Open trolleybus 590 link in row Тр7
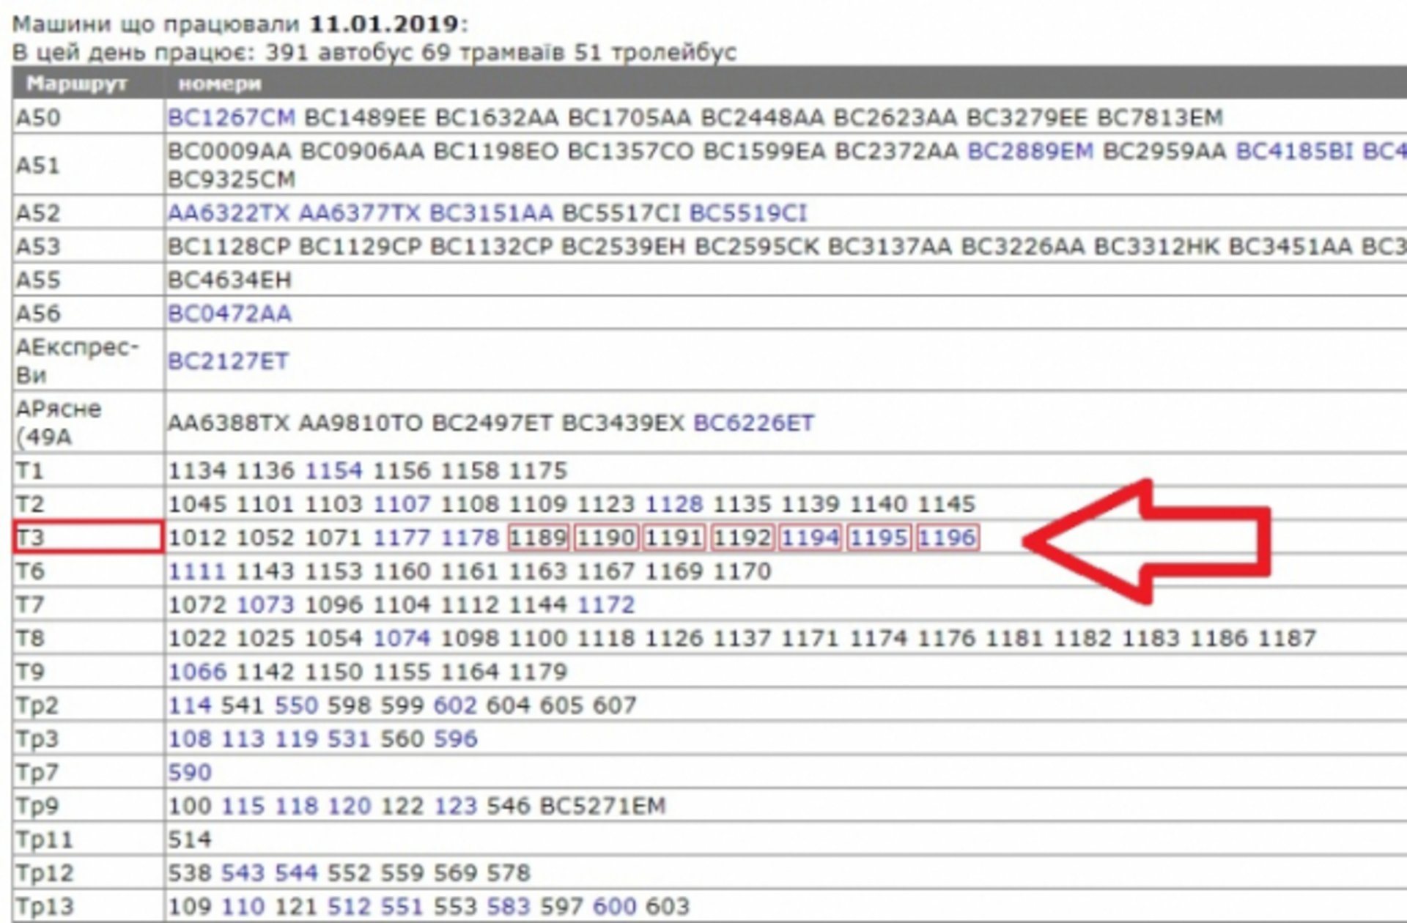The width and height of the screenshot is (1407, 923). tap(190, 773)
